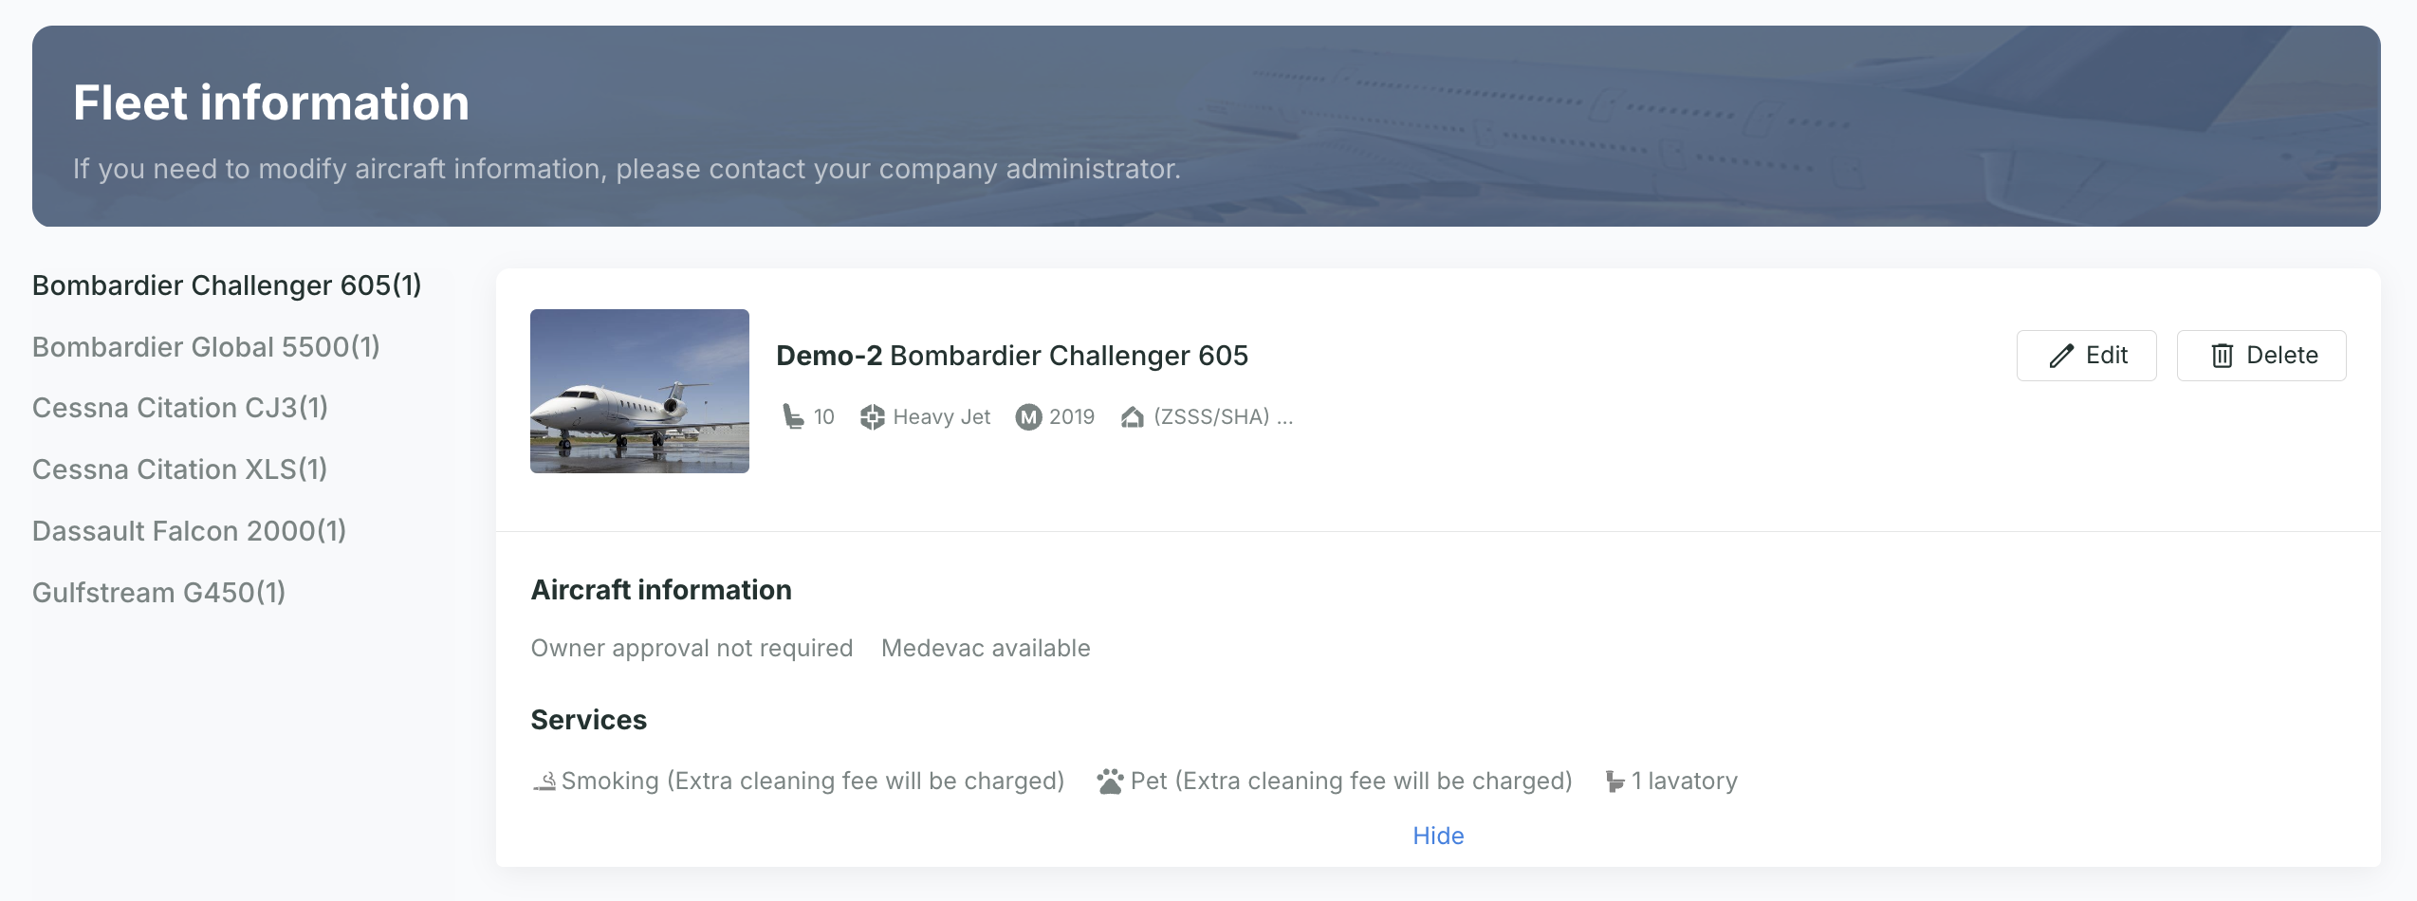Screen dimensions: 2417x901
Task: Click the Aircraft information heading
Action: tap(661, 590)
